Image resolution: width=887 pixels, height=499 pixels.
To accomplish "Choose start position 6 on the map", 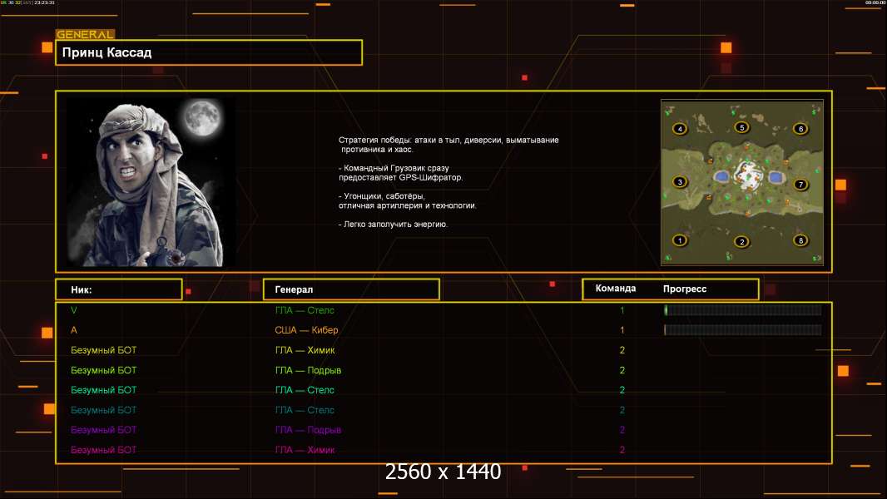I will 800,128.
